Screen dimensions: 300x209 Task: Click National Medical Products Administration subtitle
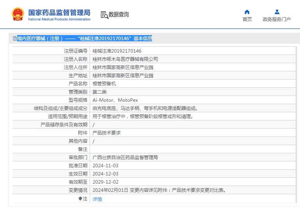point(59,19)
